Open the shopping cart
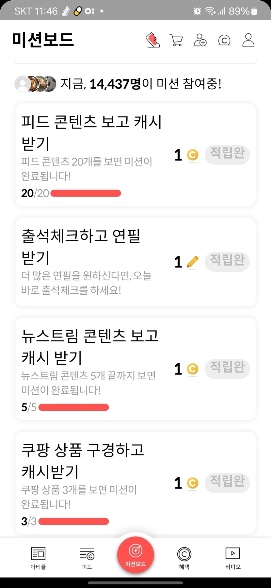Screen dimensions: 271x588 click(x=176, y=40)
